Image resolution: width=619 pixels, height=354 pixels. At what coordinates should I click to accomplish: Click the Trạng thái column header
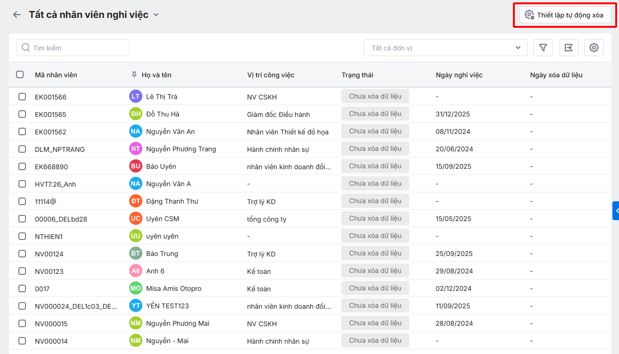[x=357, y=75]
